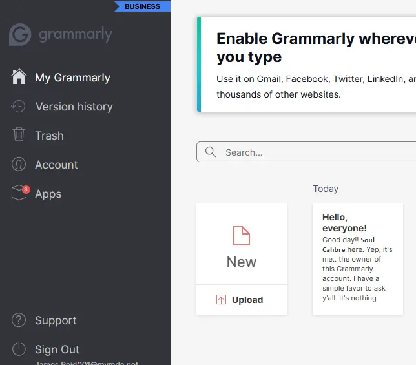The width and height of the screenshot is (416, 365).
Task: Select Sign Out label
Action: (57, 349)
